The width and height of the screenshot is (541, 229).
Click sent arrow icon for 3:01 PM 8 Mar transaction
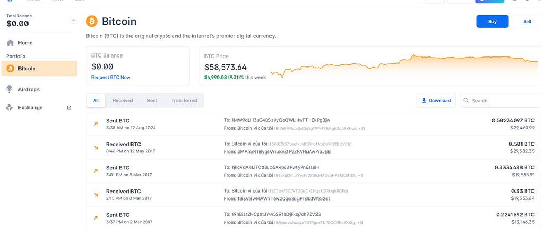(x=96, y=171)
